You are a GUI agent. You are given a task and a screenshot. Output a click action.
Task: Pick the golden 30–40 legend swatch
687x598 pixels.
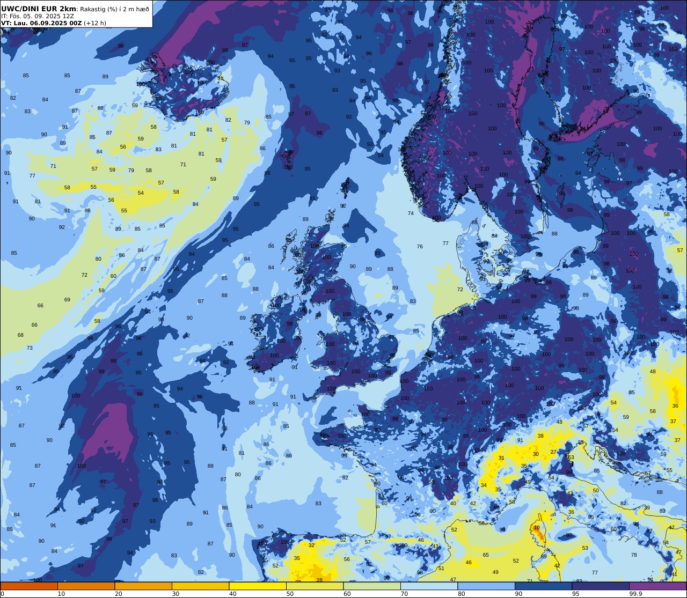(x=201, y=586)
